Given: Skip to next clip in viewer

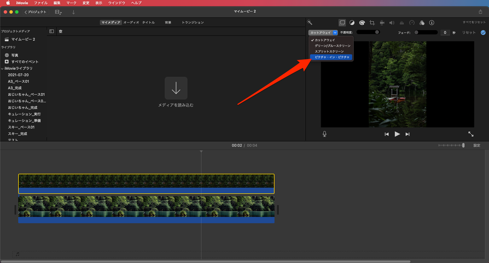Looking at the screenshot, I should 407,134.
